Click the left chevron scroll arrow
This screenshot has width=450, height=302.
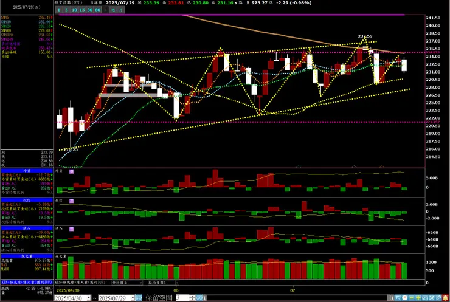point(204,298)
